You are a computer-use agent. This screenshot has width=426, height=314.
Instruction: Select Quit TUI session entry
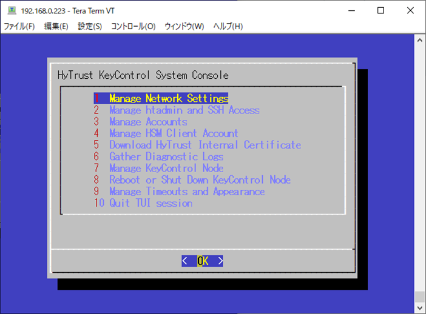[143, 203]
